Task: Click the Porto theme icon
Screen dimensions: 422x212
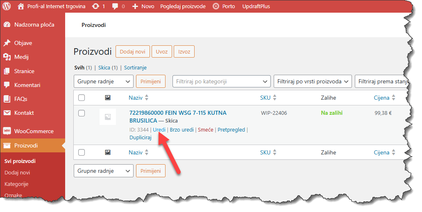Action: pyautogui.click(x=216, y=7)
